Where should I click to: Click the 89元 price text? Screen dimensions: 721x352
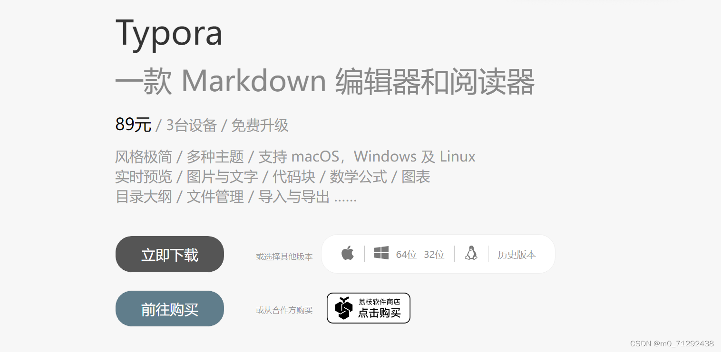pyautogui.click(x=133, y=124)
